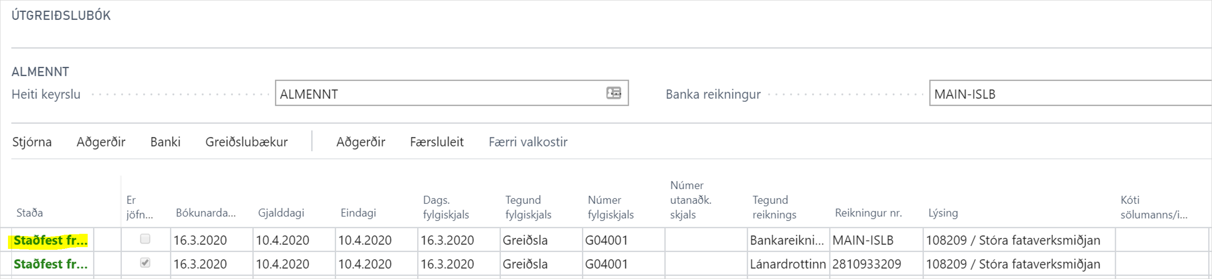The image size is (1212, 279).
Task: Click the Lýsing column header
Action: coord(943,213)
